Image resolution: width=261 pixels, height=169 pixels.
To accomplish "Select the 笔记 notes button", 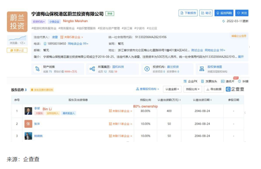I will click(x=206, y=13).
